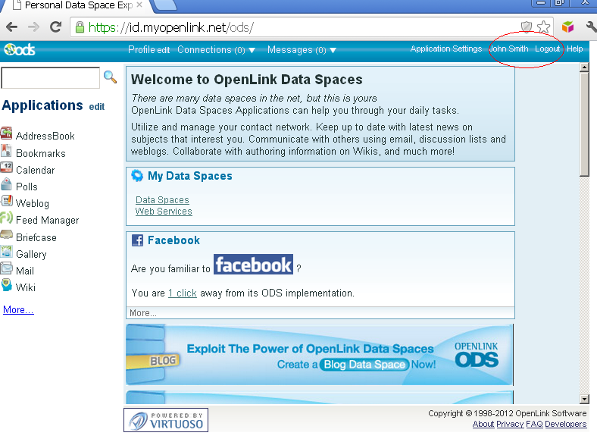The image size is (597, 439).
Task: Click the Briefcase application icon
Action: click(7, 236)
